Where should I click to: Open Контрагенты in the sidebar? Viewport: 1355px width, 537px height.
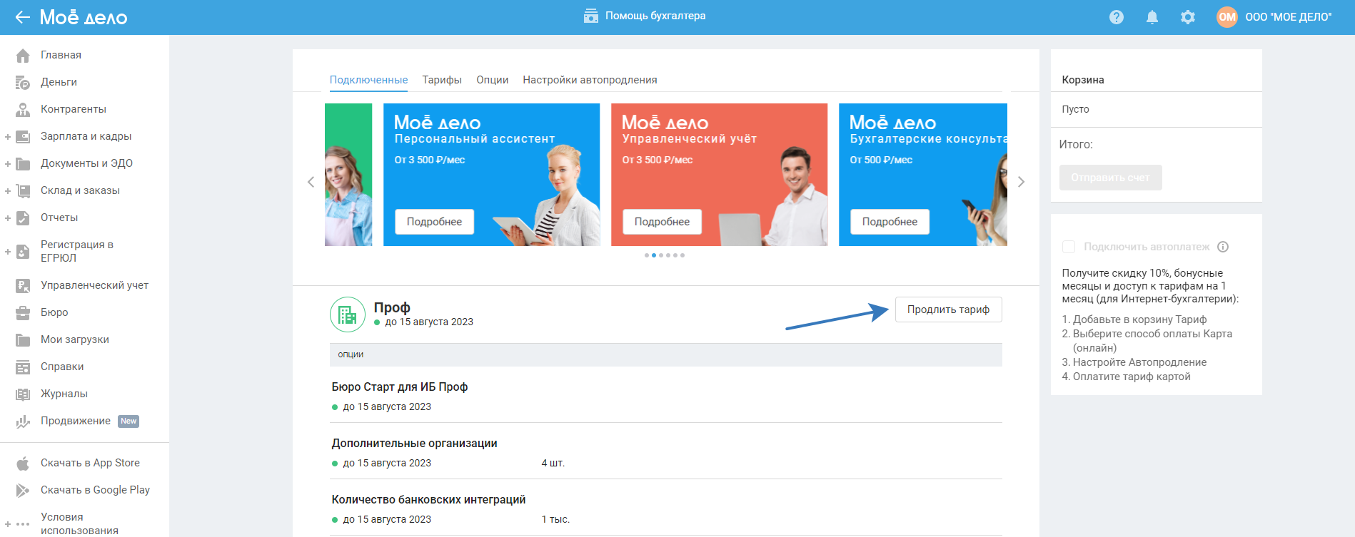click(x=74, y=109)
